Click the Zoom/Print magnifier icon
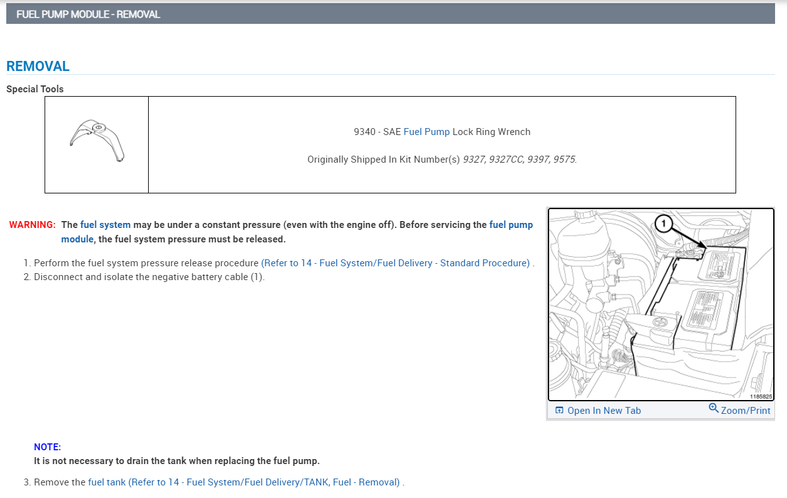Viewport: 787px width, 498px height. (714, 408)
